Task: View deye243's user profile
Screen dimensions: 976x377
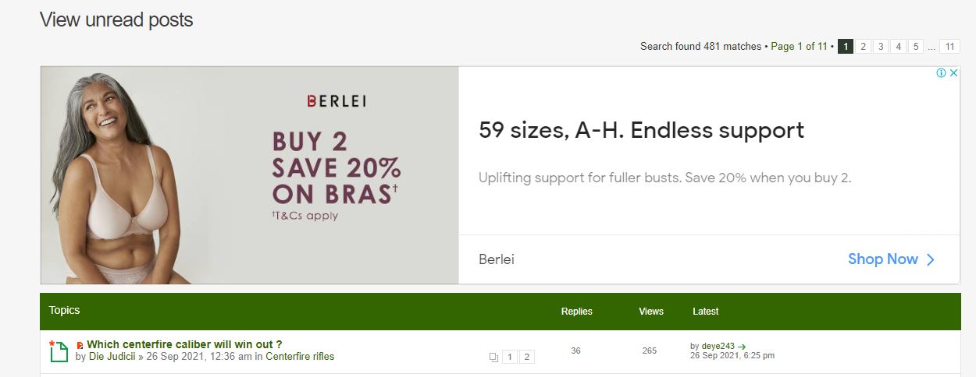Action: coord(718,346)
